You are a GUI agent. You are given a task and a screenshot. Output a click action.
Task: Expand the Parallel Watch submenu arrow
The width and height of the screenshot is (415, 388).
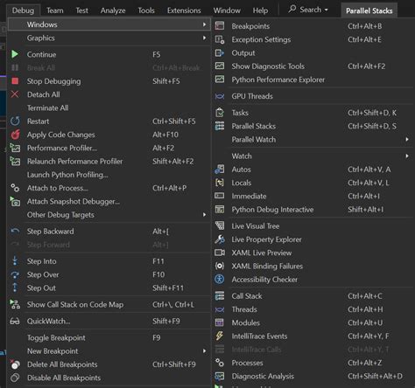point(407,139)
